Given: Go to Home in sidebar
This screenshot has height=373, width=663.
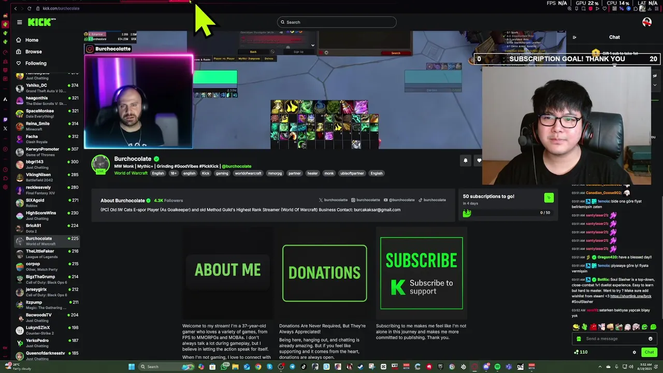Looking at the screenshot, I should click(32, 40).
